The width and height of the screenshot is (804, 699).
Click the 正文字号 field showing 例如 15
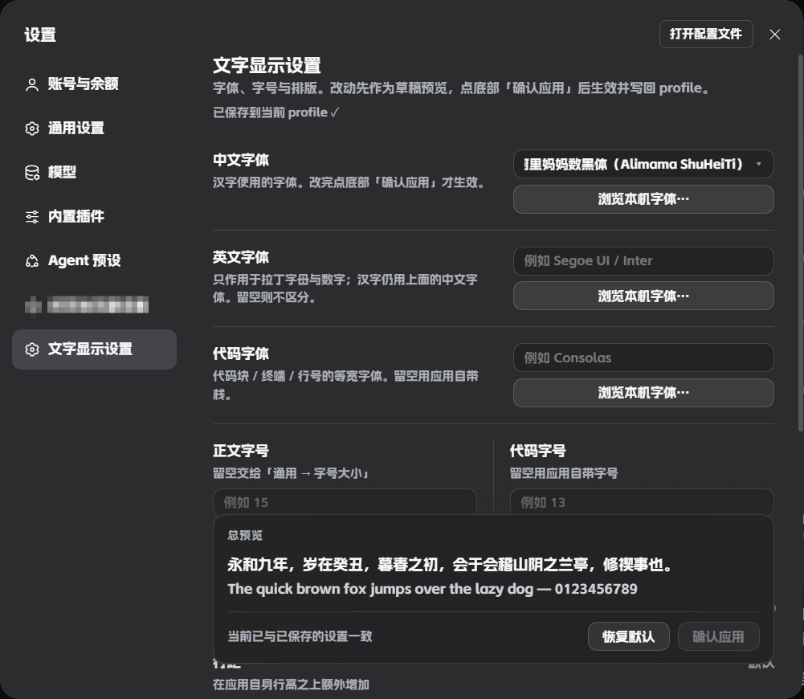coord(345,502)
